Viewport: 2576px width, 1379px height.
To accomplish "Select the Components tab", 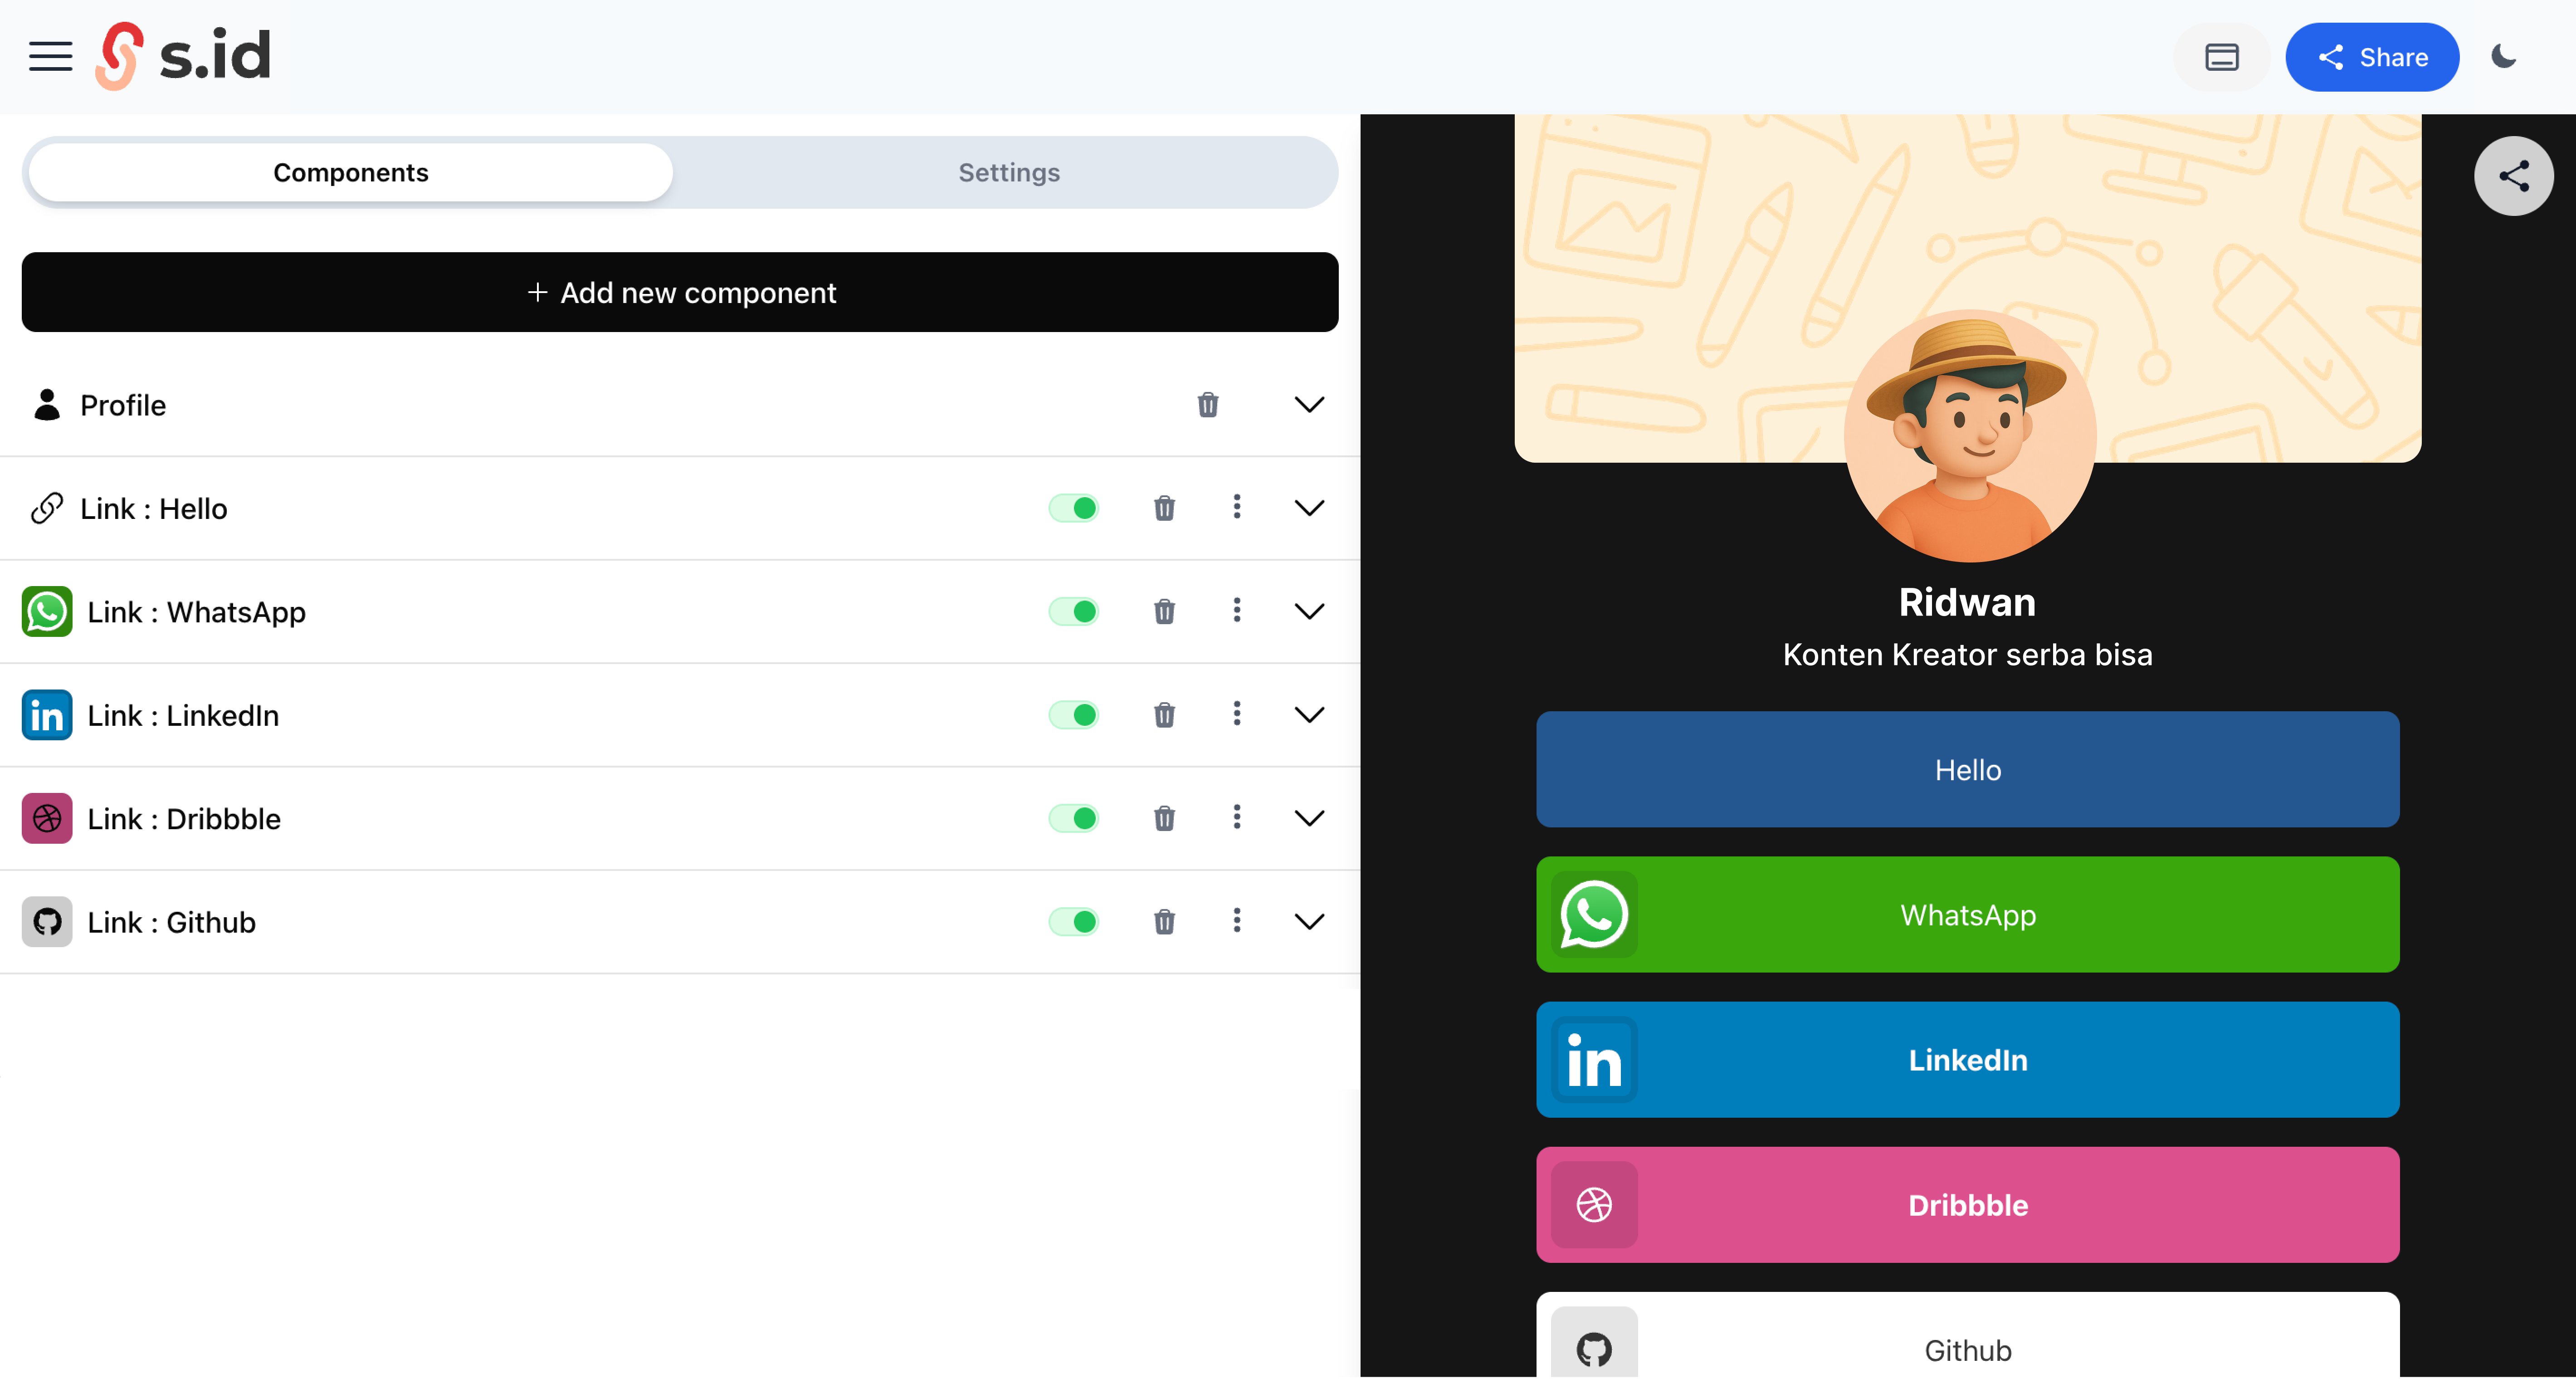I will click(351, 173).
